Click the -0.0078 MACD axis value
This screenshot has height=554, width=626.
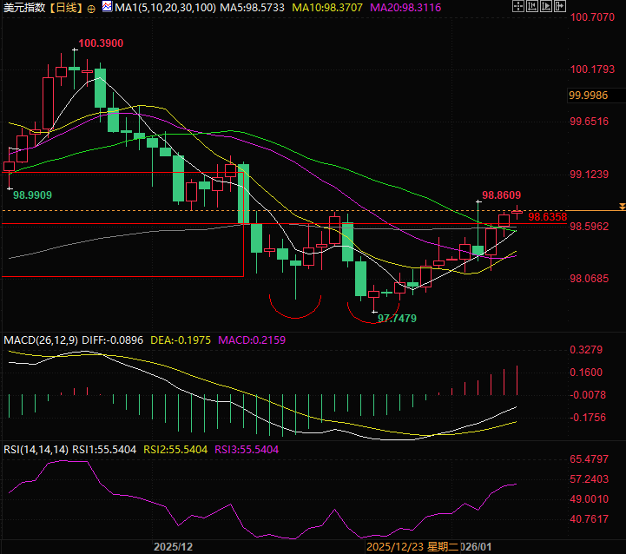pyautogui.click(x=588, y=395)
